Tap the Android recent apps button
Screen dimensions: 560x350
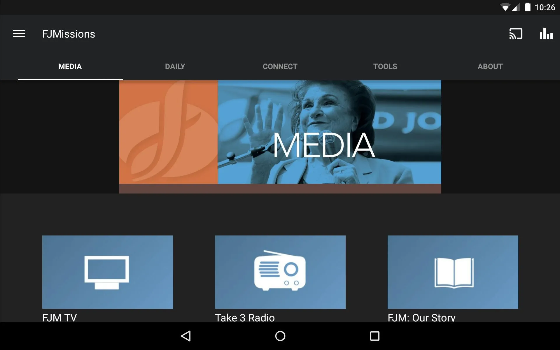[x=374, y=336]
